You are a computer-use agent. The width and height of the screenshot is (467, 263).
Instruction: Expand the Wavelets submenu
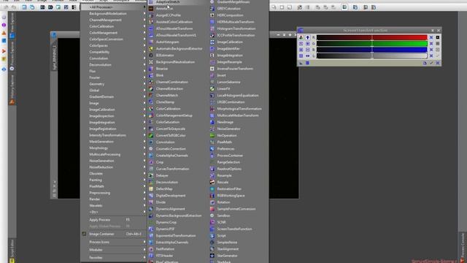point(114,205)
